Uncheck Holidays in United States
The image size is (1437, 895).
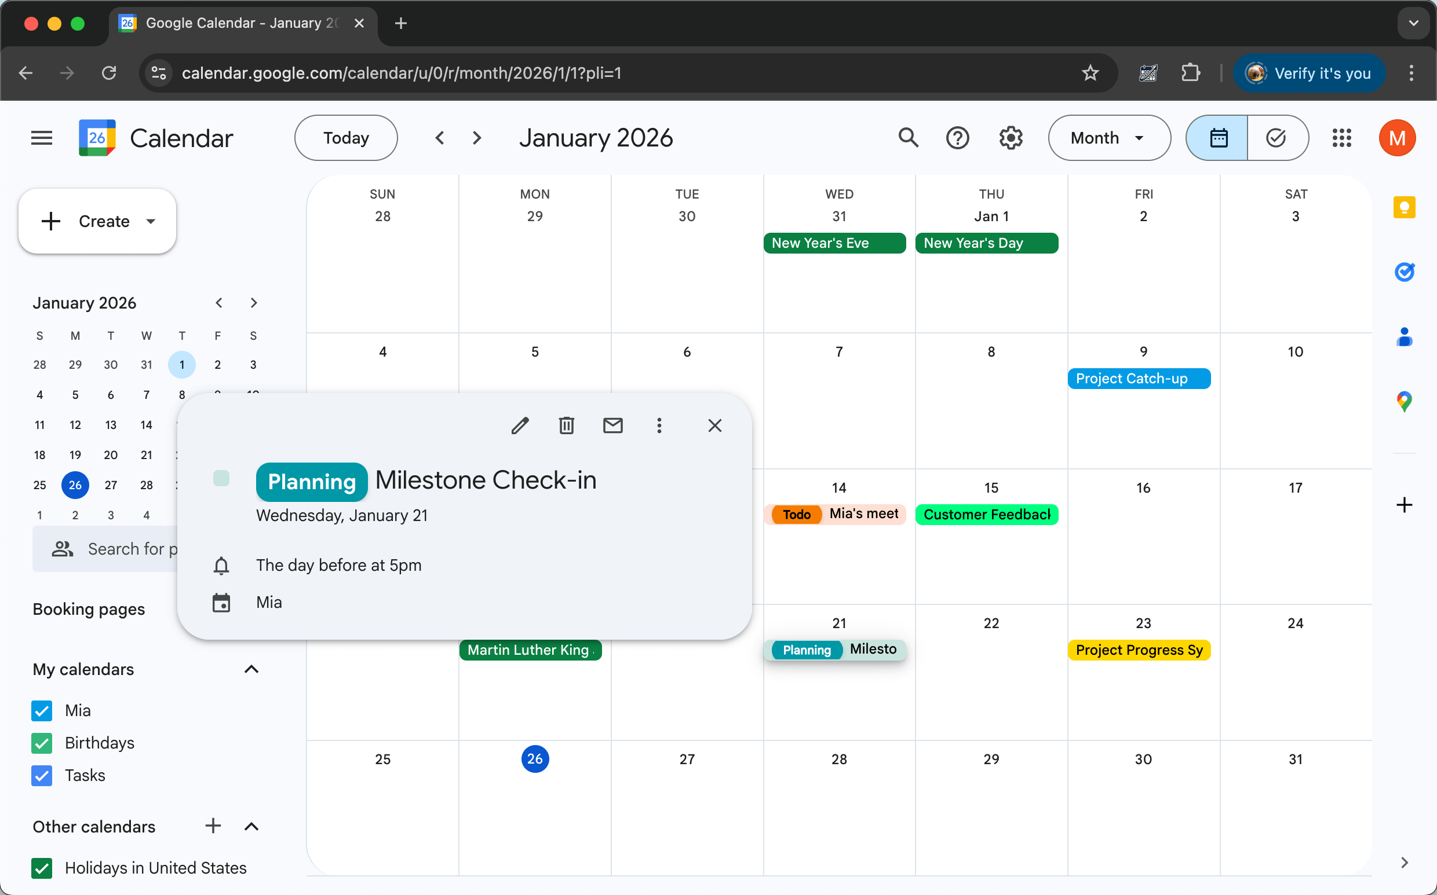[x=42, y=868]
